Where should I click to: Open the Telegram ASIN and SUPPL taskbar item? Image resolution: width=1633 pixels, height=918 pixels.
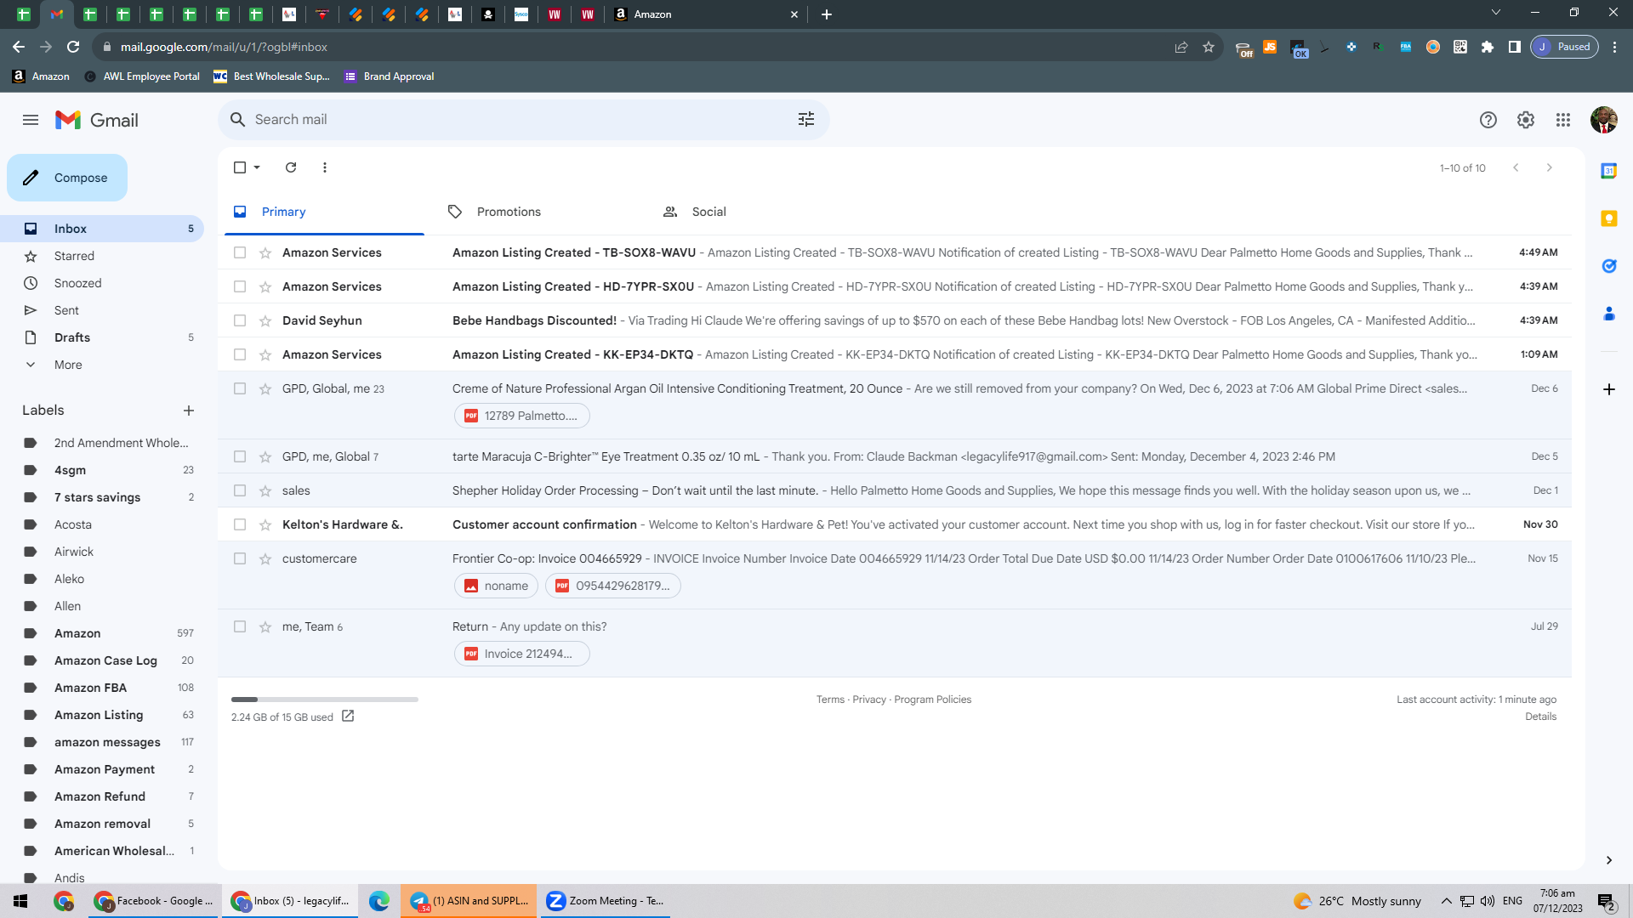[x=469, y=901]
